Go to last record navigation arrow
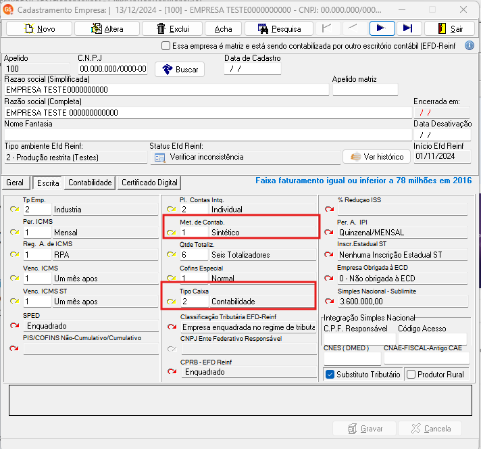The width and height of the screenshot is (481, 449). tap(409, 28)
